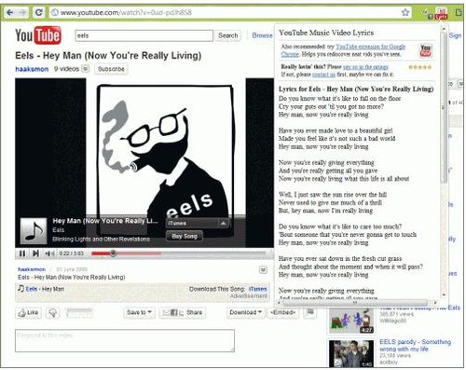Click the Subscribe button
Viewport: 466px width, 370px height.
(x=111, y=69)
